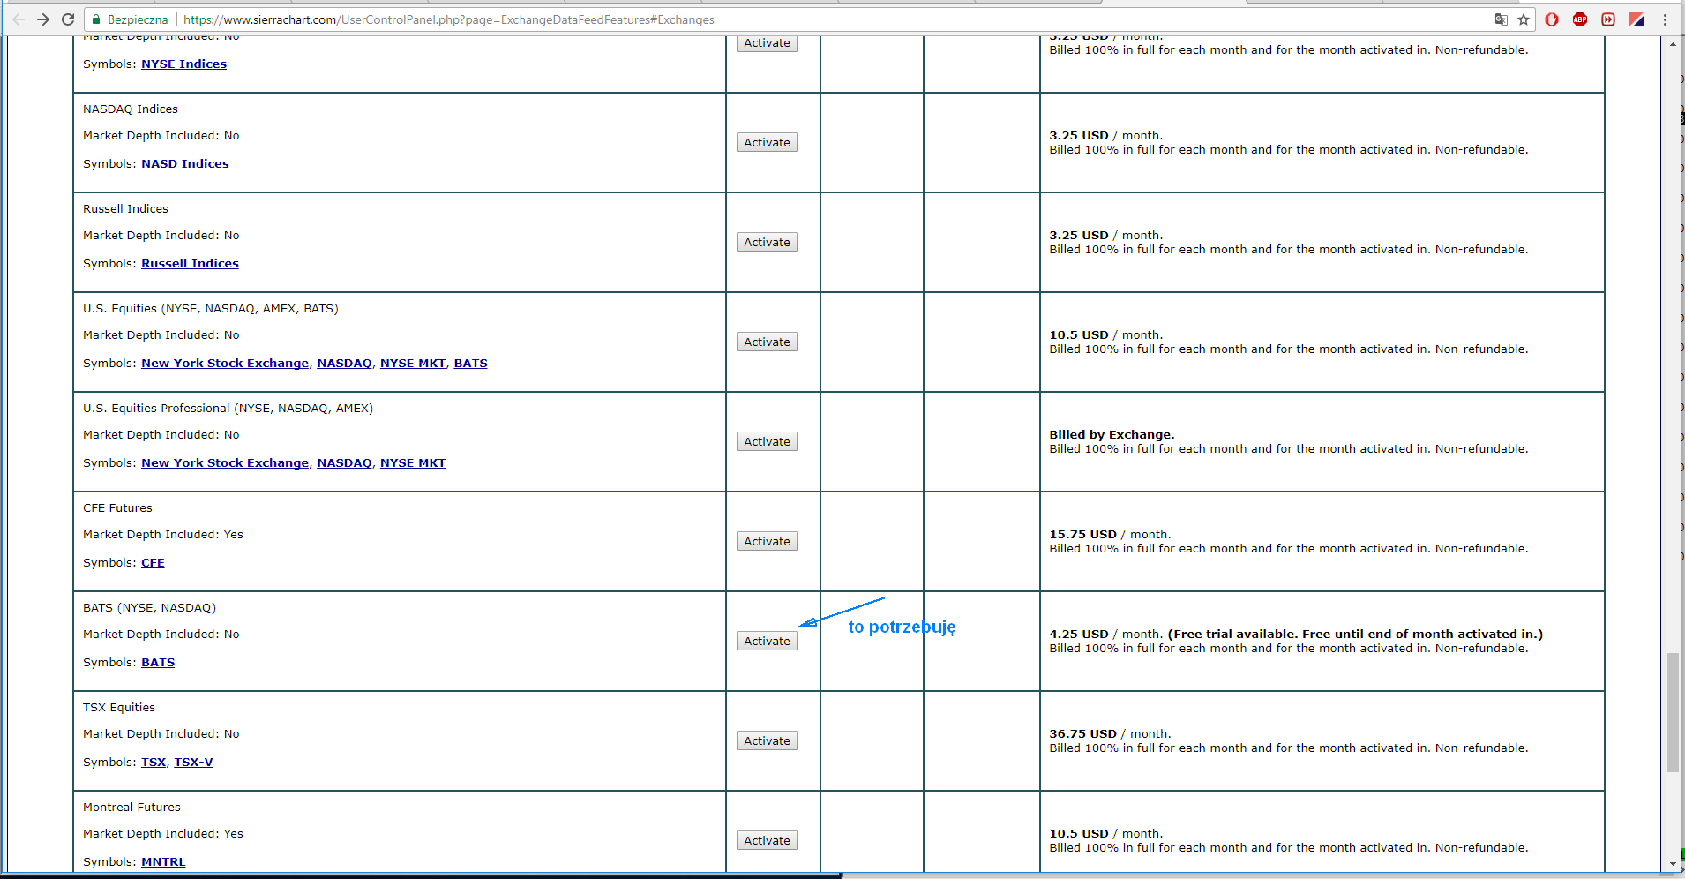Click the '4.25 USD' BATS price

1078,635
